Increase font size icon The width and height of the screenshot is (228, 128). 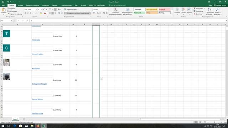click(x=44, y=10)
